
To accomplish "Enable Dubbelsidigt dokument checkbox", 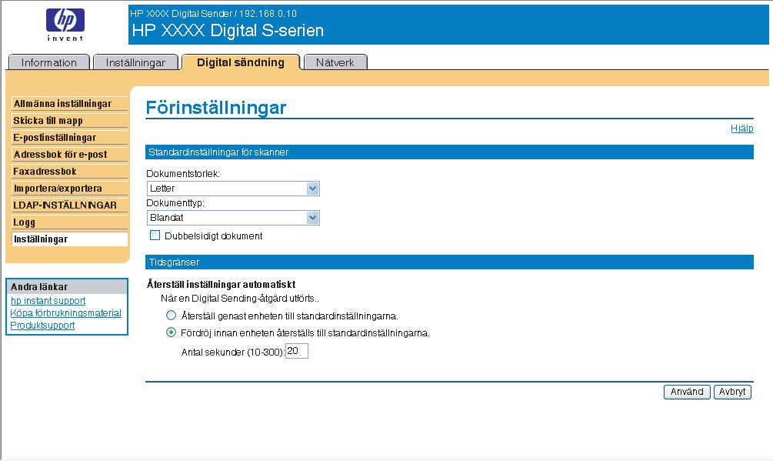I will pos(155,236).
